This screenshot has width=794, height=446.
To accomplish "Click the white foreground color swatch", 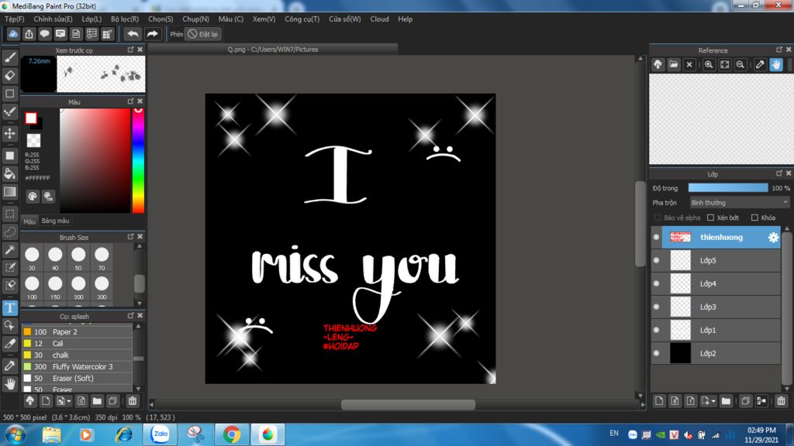I will point(31,118).
